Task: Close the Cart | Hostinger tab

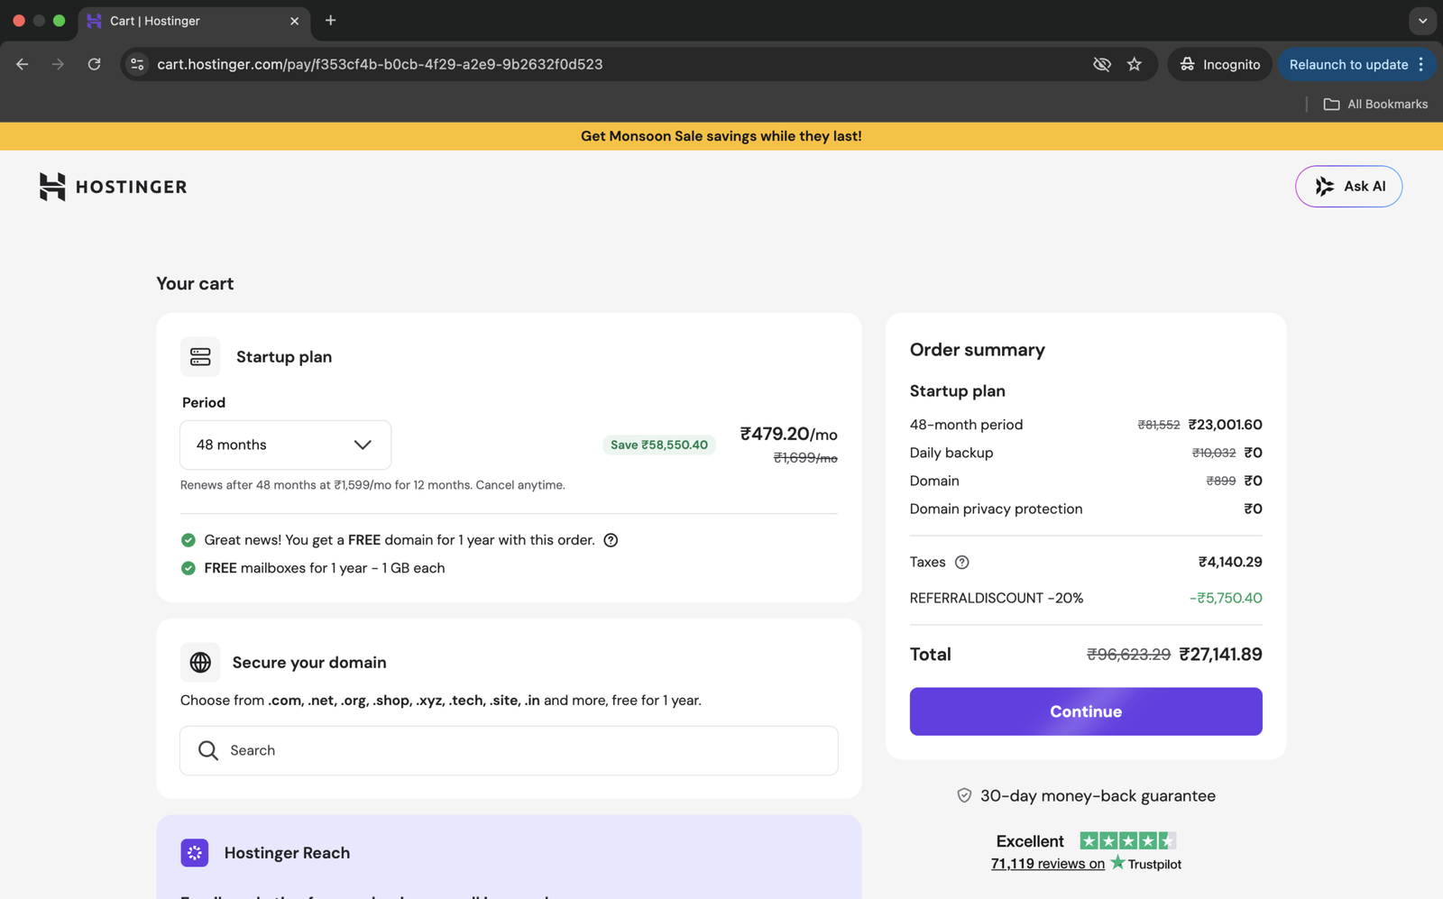Action: [x=294, y=21]
